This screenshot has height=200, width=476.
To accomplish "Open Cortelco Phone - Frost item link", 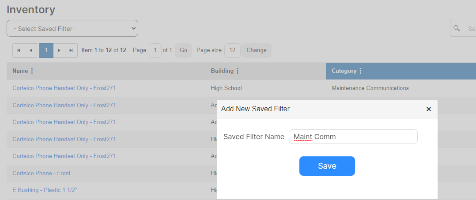I will (x=42, y=174).
